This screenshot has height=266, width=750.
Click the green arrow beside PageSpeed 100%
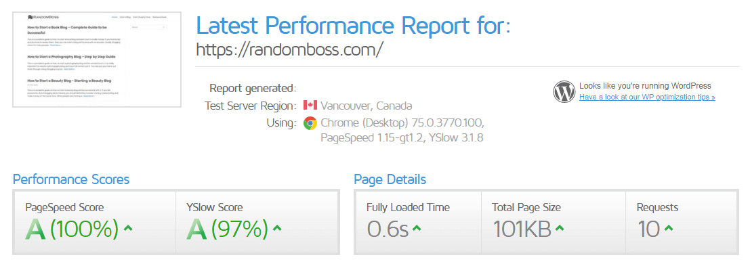click(128, 228)
